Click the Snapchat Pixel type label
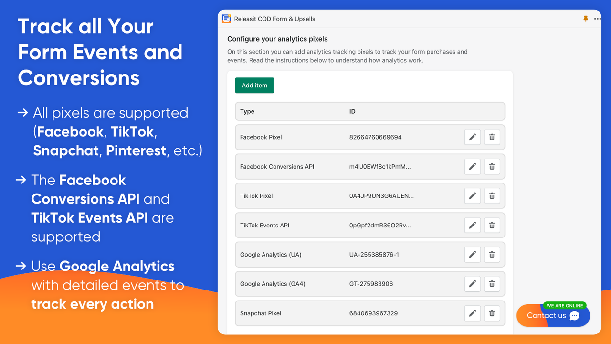This screenshot has width=611, height=344. [x=261, y=313]
